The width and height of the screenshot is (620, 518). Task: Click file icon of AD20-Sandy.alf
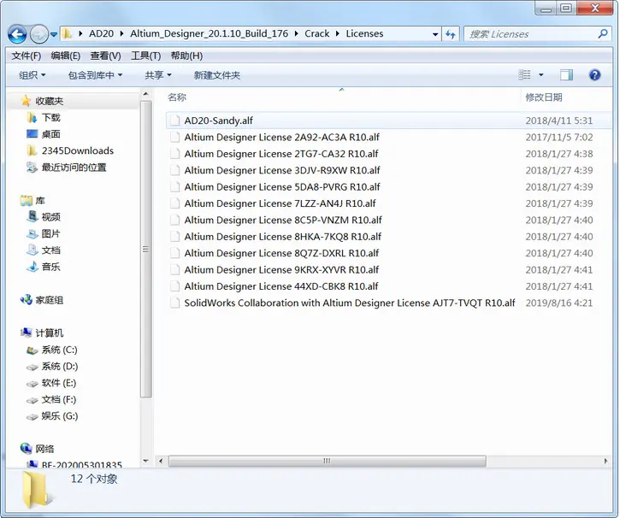pos(174,121)
